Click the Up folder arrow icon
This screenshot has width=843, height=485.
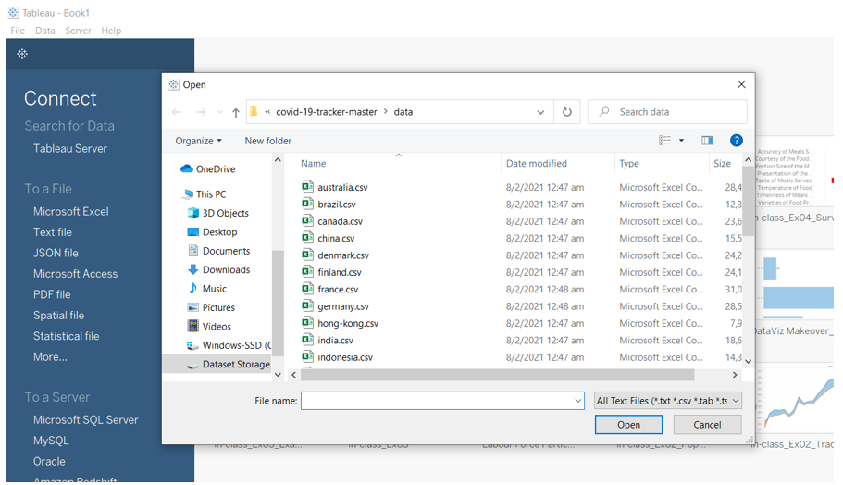[236, 112]
